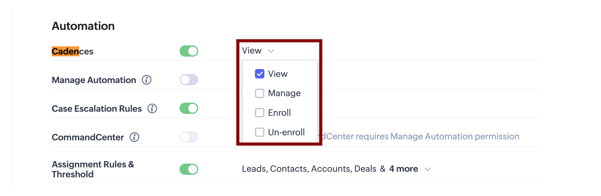Viewport: 601px width, 196px height.
Task: Check the Manage permission checkbox
Action: coord(260,93)
